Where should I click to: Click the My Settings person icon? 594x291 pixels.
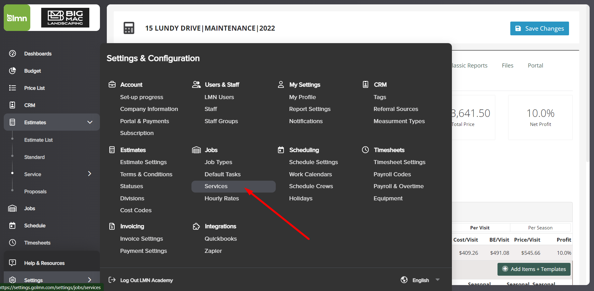[x=281, y=84]
